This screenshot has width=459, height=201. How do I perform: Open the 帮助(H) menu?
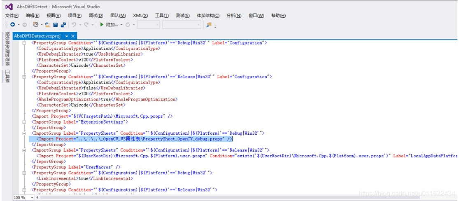click(x=278, y=16)
